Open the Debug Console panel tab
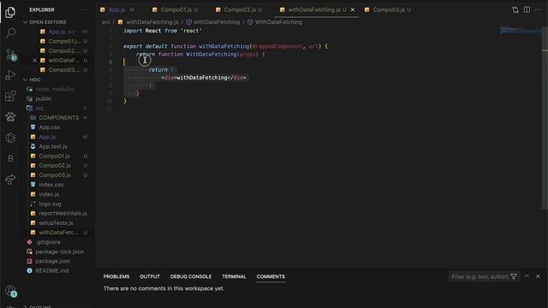548x308 pixels. [191, 276]
